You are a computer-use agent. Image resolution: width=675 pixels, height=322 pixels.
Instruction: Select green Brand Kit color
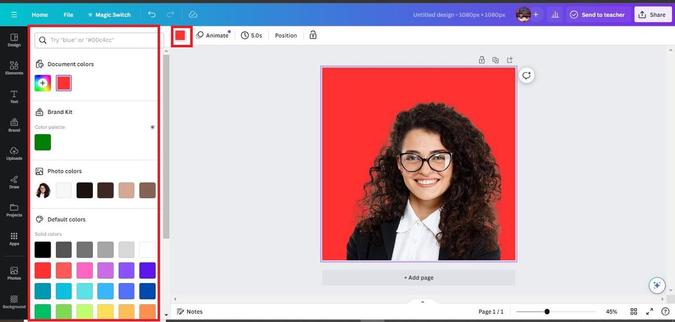pos(43,142)
